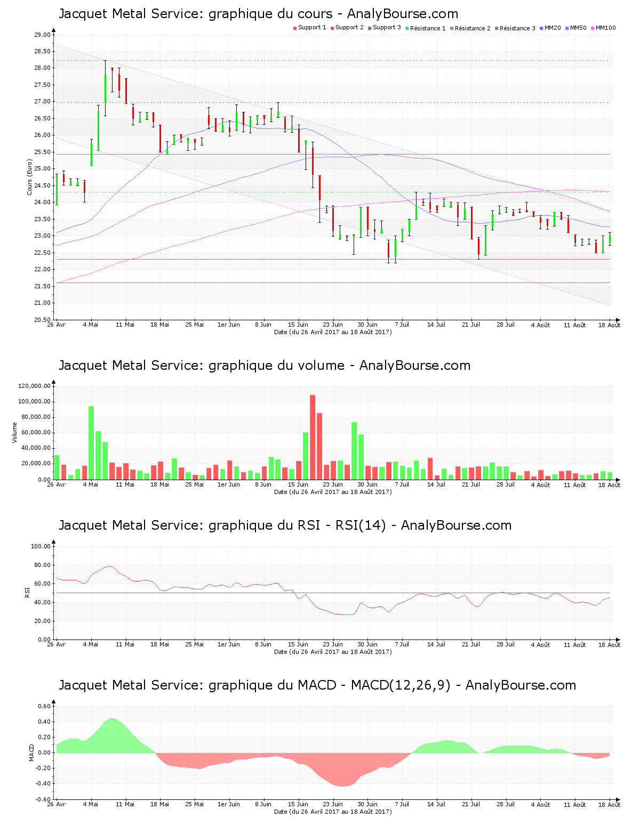
Task: Click the -0.40 MACD axis value
Action: click(x=43, y=783)
